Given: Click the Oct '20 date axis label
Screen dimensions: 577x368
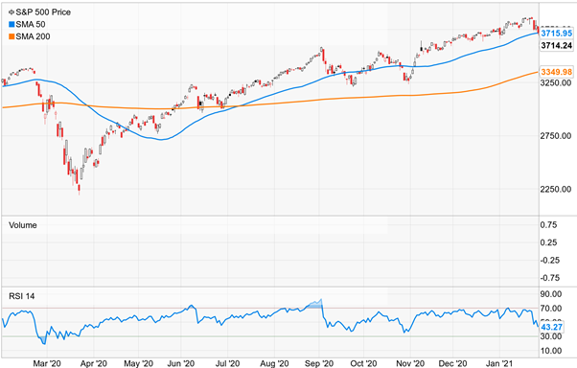Looking at the screenshot, I should pyautogui.click(x=363, y=363).
